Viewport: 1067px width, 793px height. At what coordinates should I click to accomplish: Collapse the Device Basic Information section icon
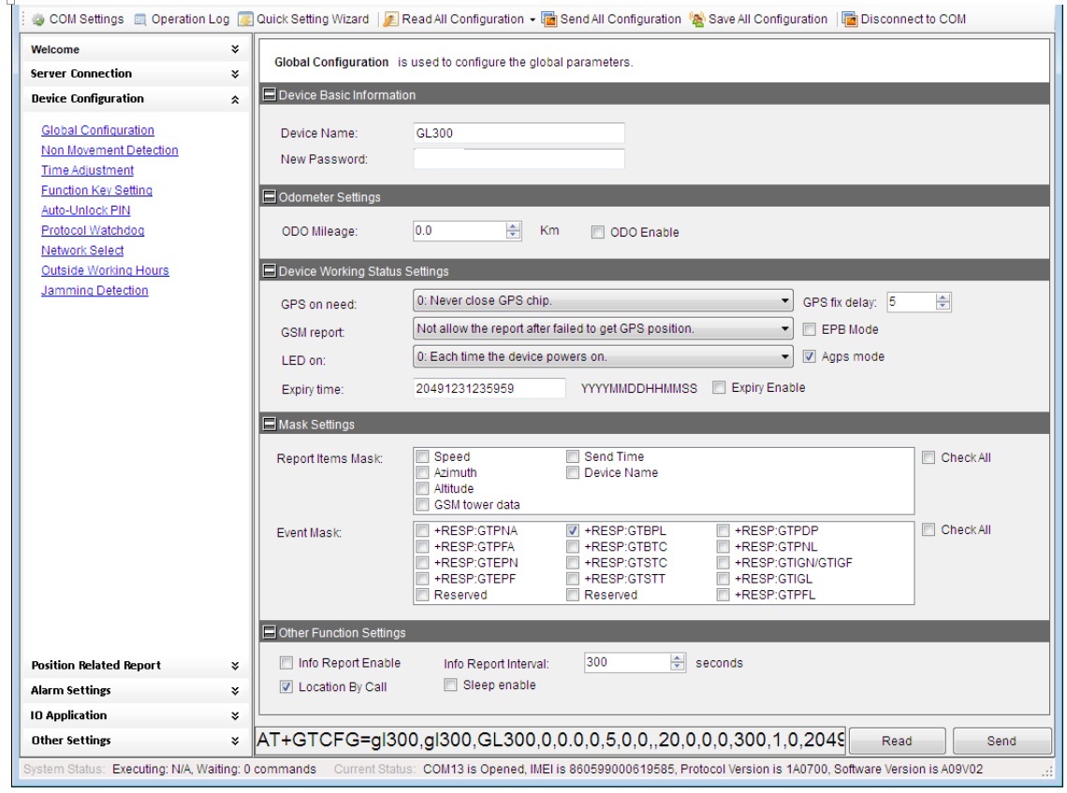point(270,94)
